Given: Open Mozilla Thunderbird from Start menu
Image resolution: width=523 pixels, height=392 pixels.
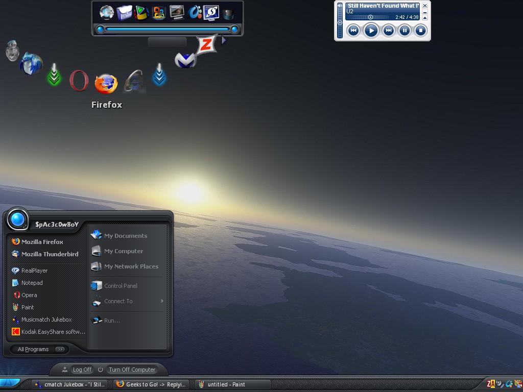Looking at the screenshot, I should pyautogui.click(x=45, y=254).
